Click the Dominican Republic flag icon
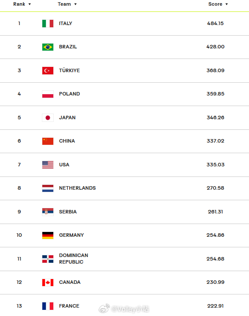 [x=48, y=259]
